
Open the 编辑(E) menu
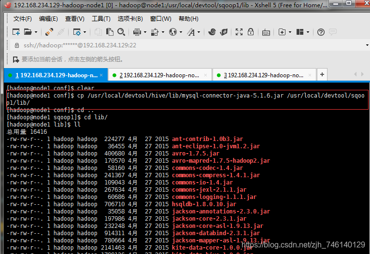click(48, 19)
